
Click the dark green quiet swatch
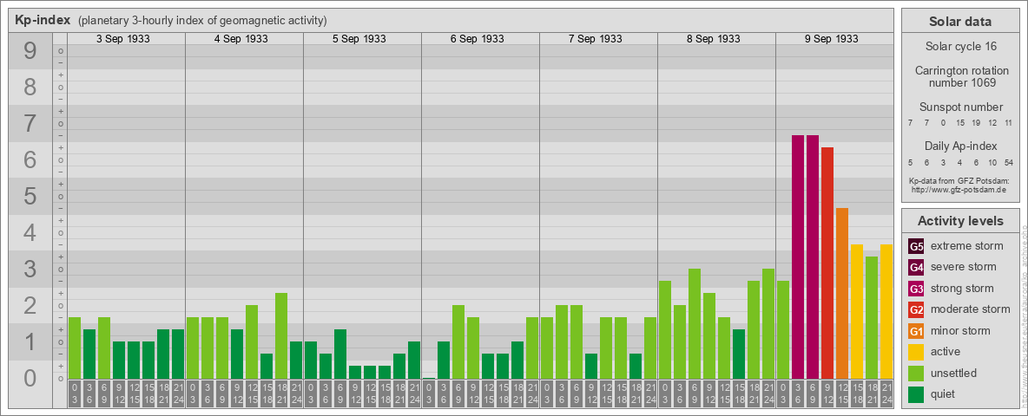coord(916,394)
